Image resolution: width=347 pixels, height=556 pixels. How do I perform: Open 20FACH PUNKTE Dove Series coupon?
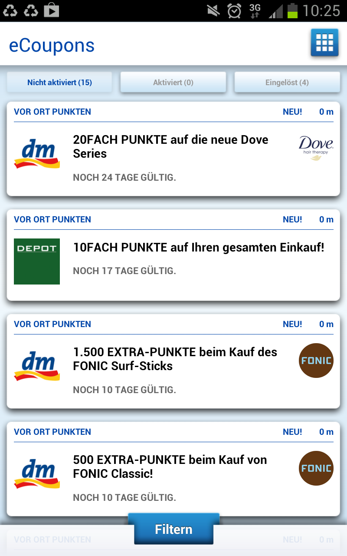(170, 146)
